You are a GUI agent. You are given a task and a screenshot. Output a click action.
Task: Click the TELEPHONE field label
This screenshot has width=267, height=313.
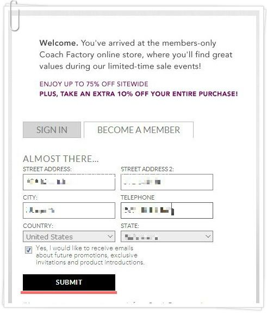[138, 197]
